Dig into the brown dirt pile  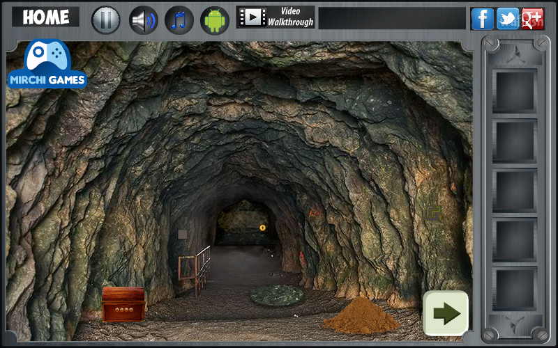[x=361, y=315]
